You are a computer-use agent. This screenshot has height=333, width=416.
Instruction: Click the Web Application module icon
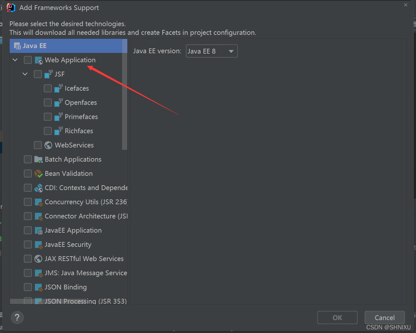[x=39, y=60]
